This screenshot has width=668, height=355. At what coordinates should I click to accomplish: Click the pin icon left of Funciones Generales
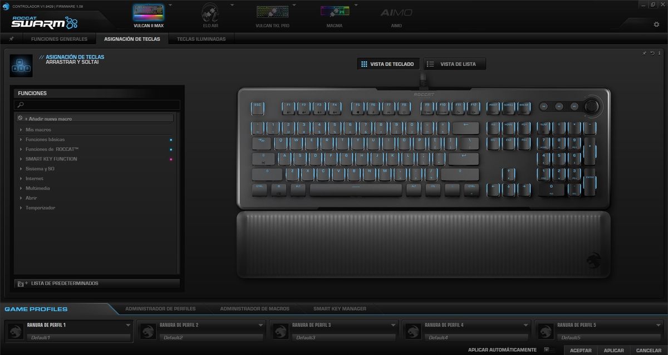(12, 39)
